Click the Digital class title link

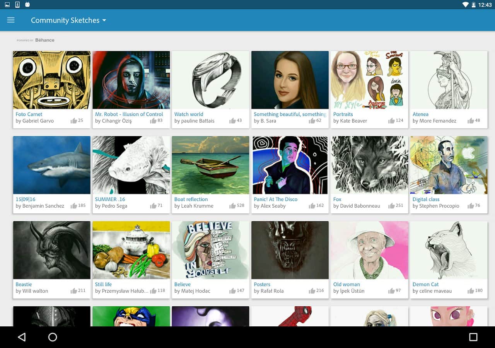click(x=426, y=199)
